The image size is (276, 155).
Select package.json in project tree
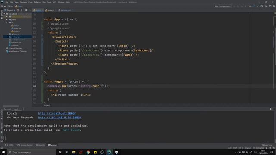(x=15, y=37)
